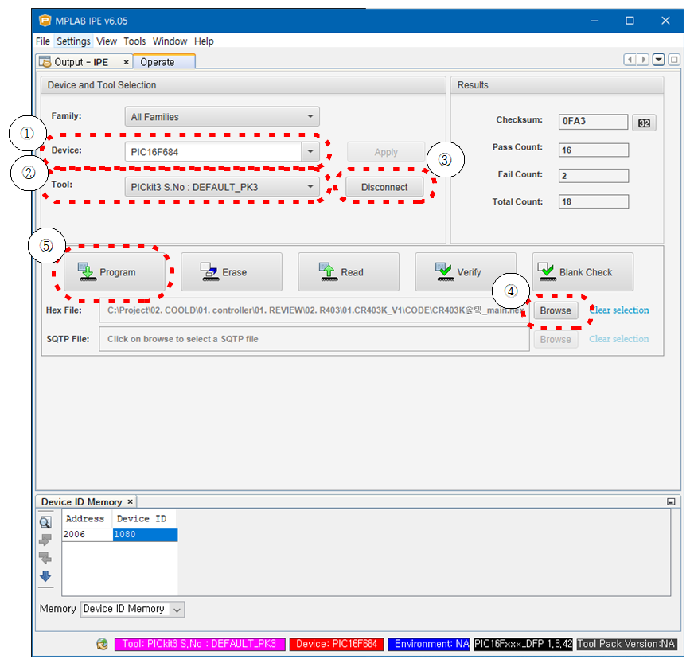Click the Hex File path field
Viewport: 690px width, 663px height.
[314, 310]
